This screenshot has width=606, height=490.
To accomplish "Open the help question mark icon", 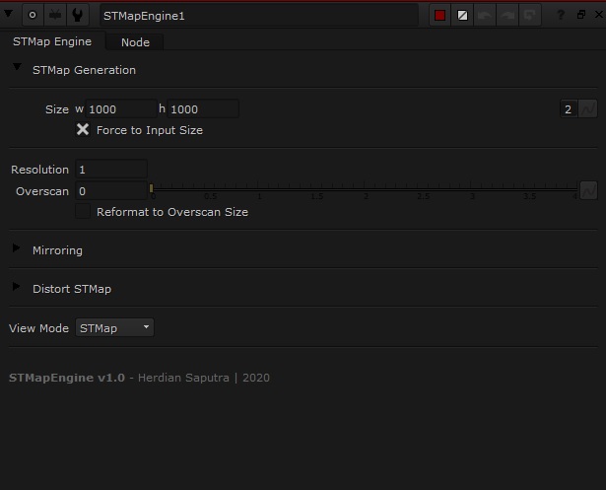I will 561,16.
